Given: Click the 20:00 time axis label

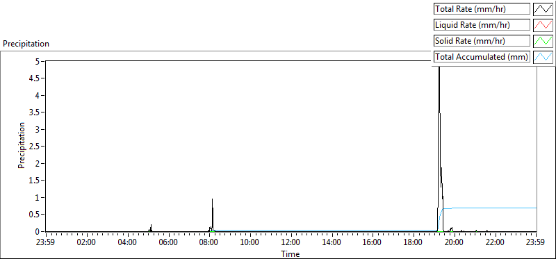Looking at the screenshot, I should point(455,243).
